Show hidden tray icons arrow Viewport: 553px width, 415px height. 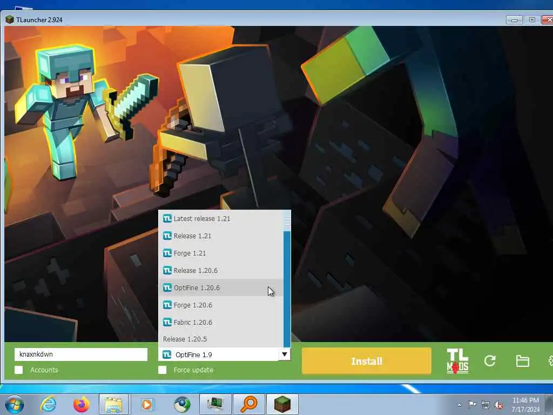click(x=459, y=405)
